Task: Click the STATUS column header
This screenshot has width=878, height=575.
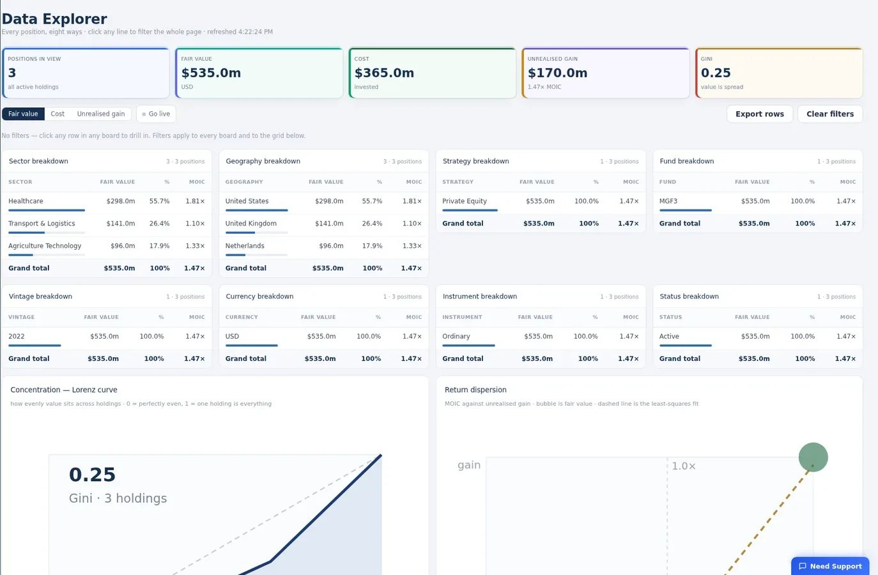Action: click(x=670, y=318)
